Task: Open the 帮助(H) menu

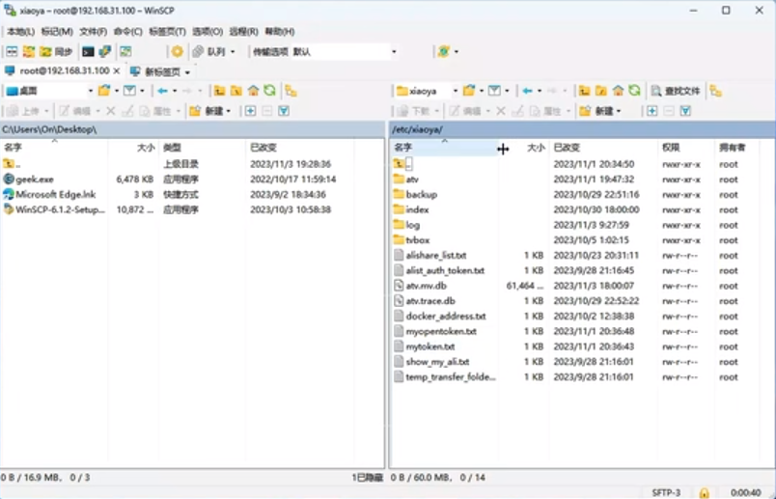Action: tap(280, 32)
